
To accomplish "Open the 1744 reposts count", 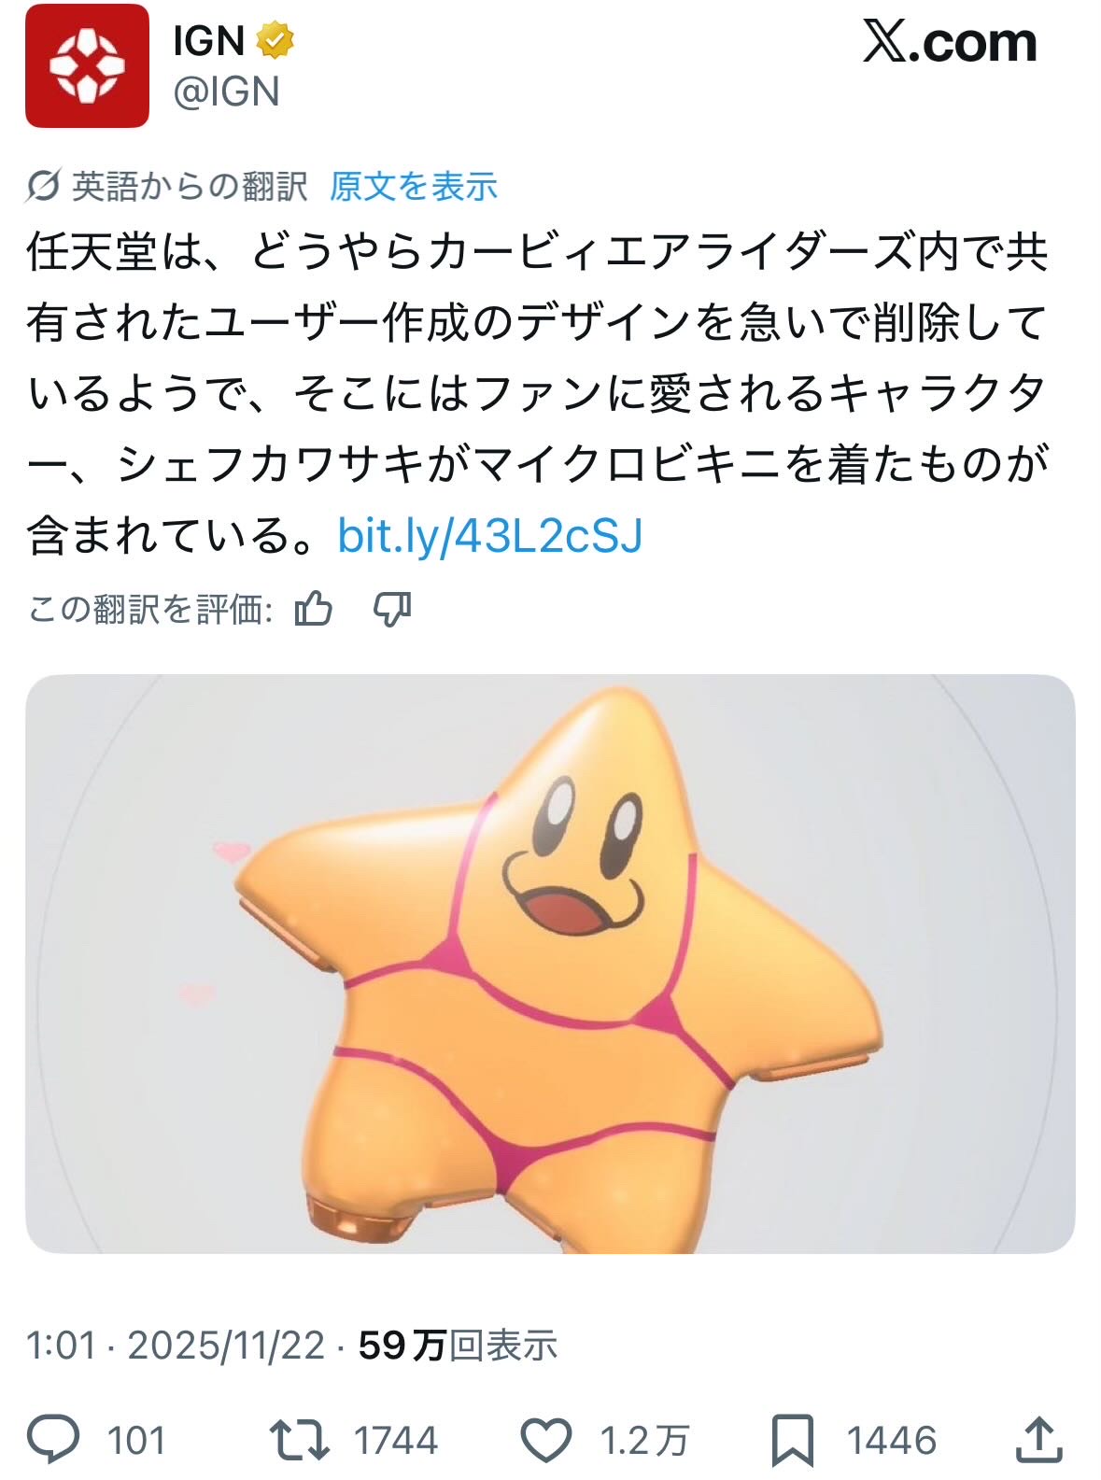I will coord(396,1440).
